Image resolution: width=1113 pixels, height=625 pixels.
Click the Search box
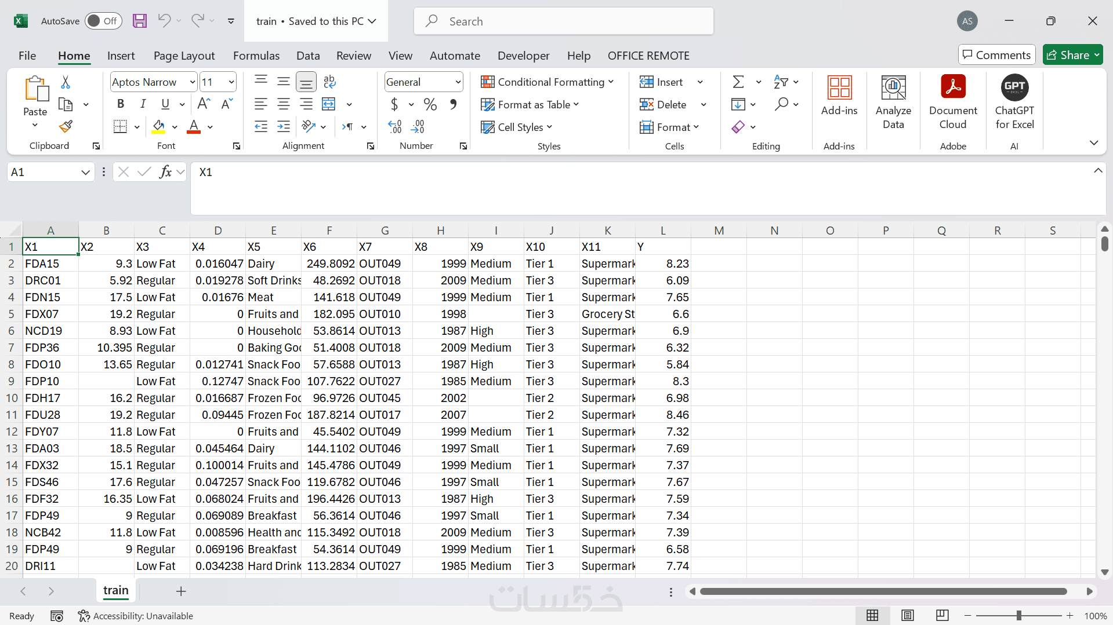coord(564,21)
